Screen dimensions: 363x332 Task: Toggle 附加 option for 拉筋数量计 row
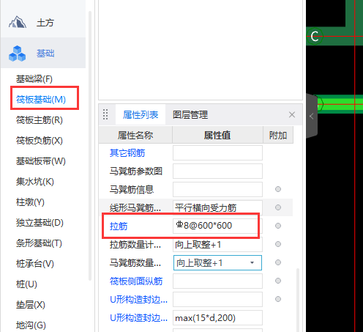point(278,244)
